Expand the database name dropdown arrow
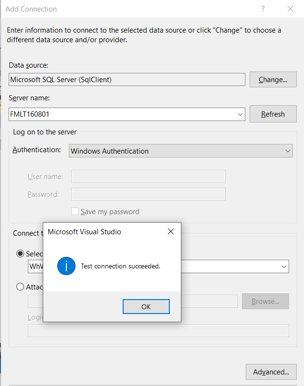Image resolution: width=304 pixels, height=386 pixels. (284, 266)
